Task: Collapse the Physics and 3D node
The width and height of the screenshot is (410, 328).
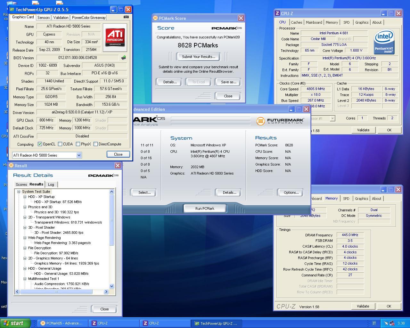Action: 25,207
